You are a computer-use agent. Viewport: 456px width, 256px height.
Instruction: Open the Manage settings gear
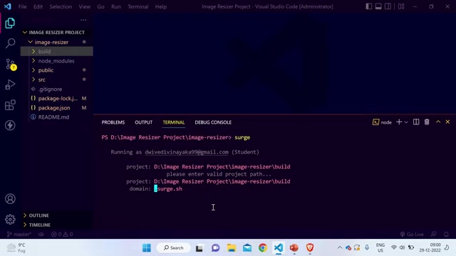10,220
